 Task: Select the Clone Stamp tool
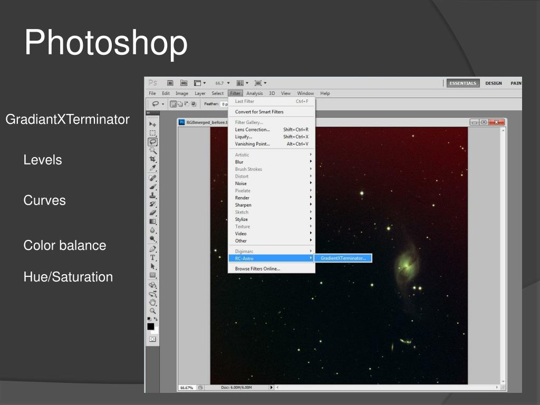[x=152, y=195]
